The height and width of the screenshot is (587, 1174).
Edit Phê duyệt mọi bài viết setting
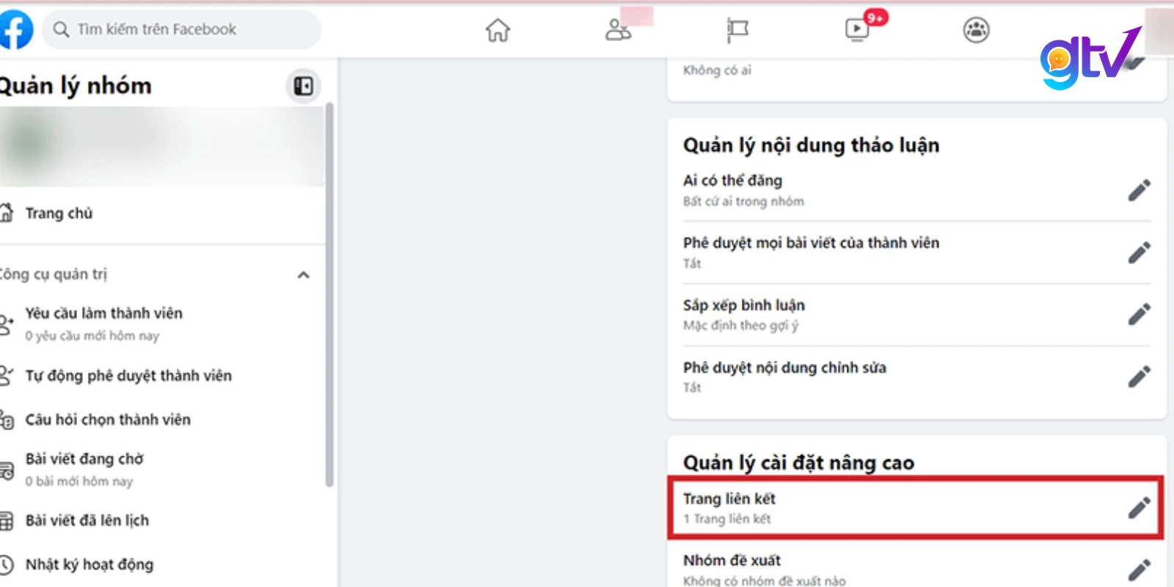(1139, 252)
